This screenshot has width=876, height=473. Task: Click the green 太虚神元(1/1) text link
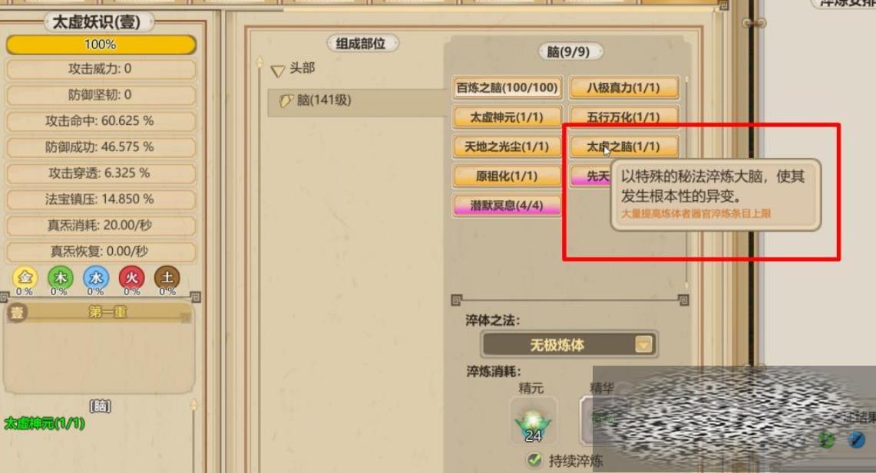[45, 423]
